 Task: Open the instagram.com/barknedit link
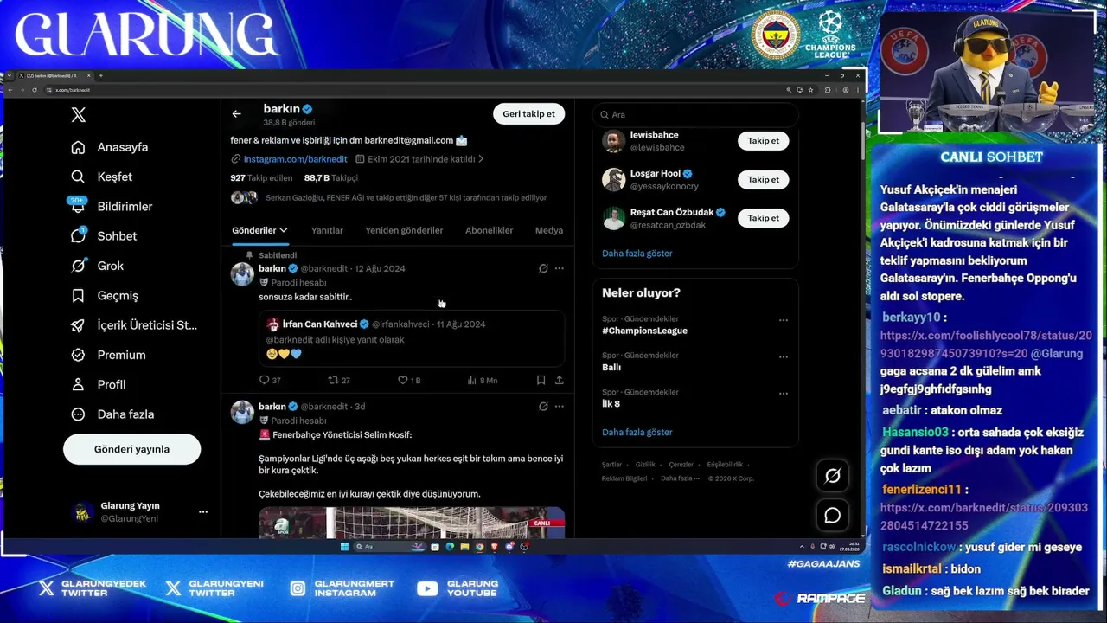295,159
